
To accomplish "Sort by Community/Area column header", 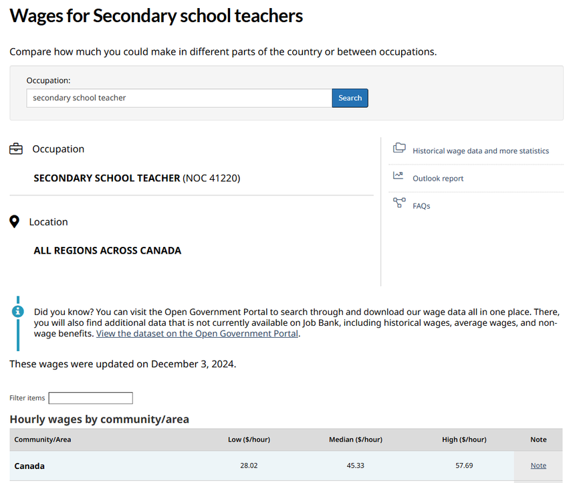I will pyautogui.click(x=43, y=440).
